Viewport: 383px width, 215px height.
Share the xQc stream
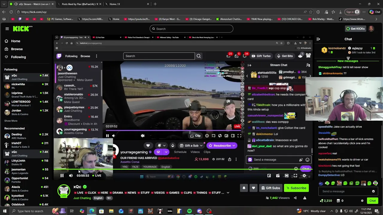coord(295,198)
